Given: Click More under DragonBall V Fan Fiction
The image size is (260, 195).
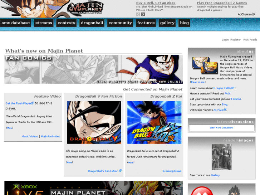Looking at the screenshot, I should [x=69, y=162].
